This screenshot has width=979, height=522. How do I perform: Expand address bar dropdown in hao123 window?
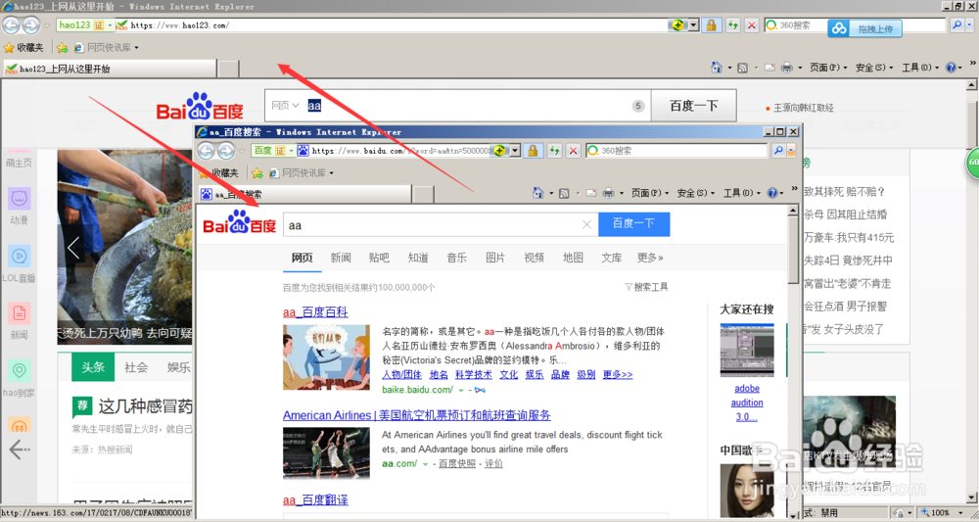(x=693, y=25)
